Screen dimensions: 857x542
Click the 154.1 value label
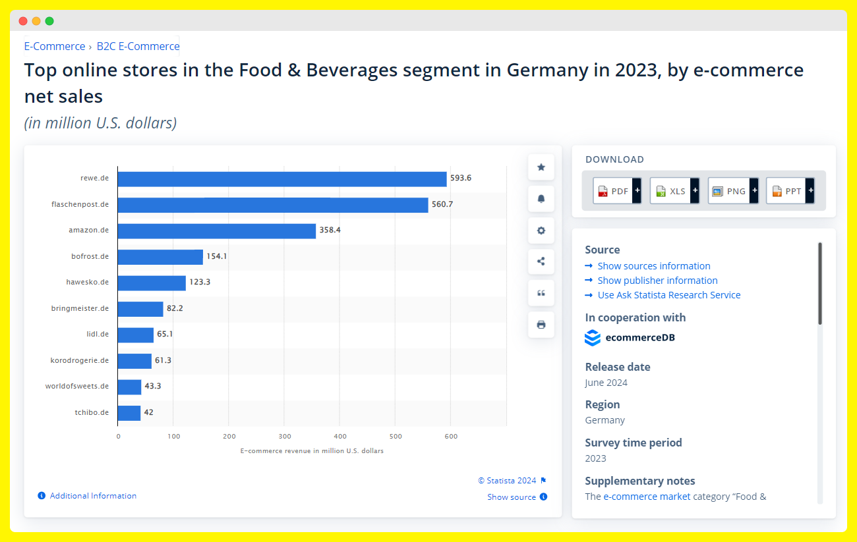(217, 257)
